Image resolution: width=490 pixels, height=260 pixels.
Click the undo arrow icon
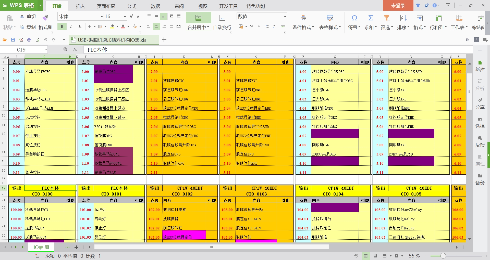click(46, 40)
